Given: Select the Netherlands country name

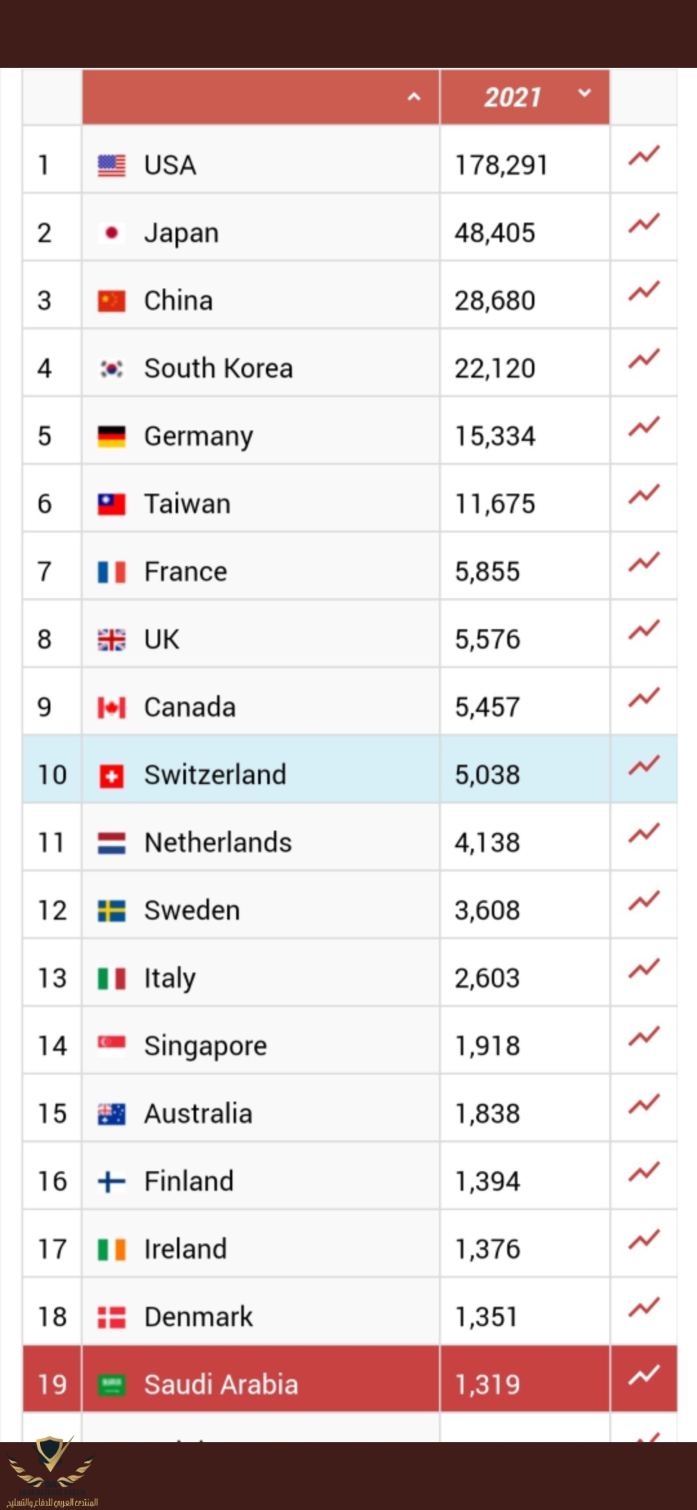Looking at the screenshot, I should click(x=218, y=843).
